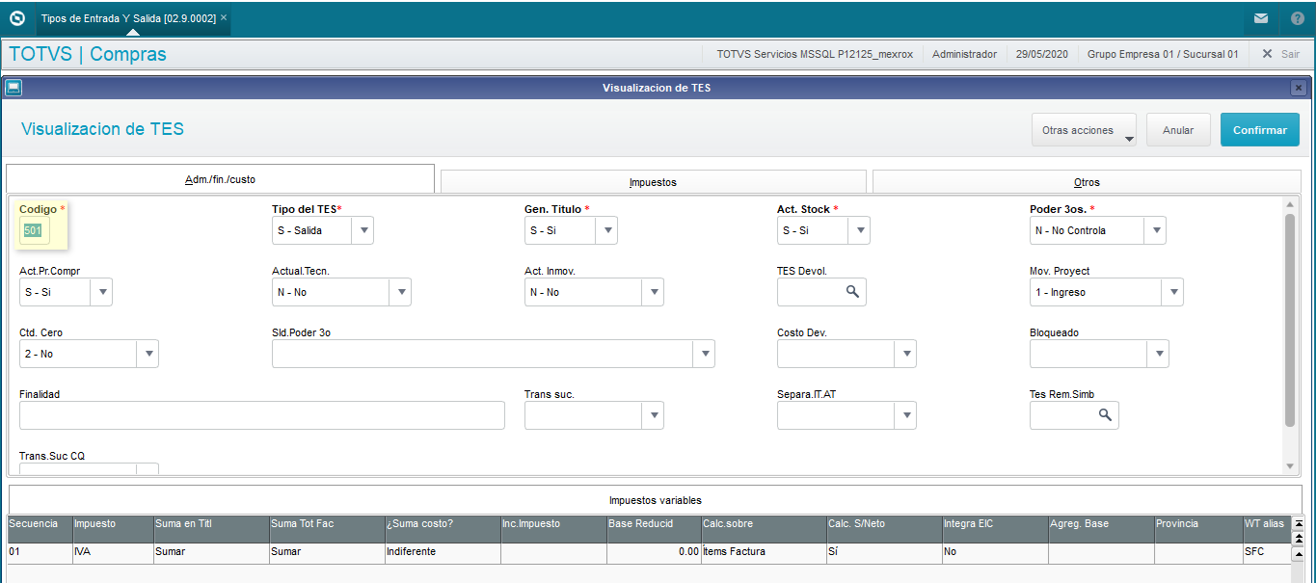Viewport: 1316px width, 583px height.
Task: Expand the Poder 3os. combo box
Action: [1155, 230]
